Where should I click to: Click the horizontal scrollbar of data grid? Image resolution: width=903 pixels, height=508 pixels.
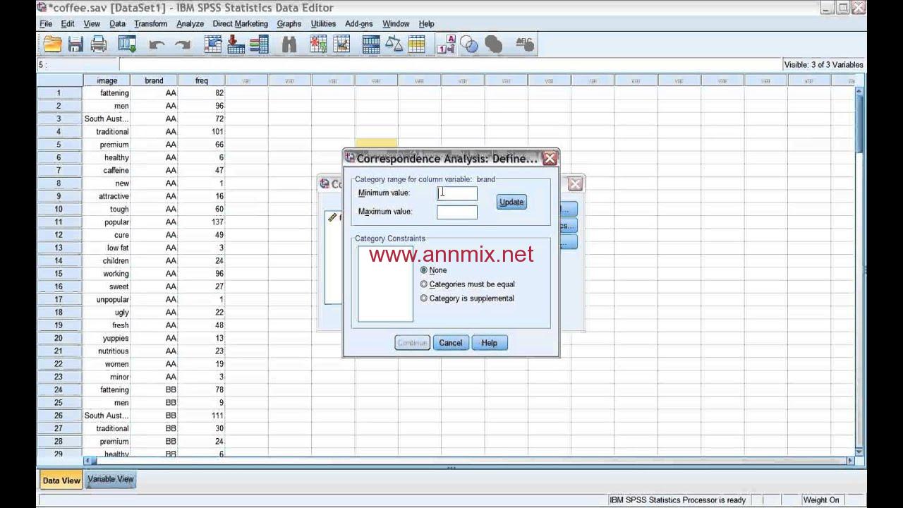468,461
